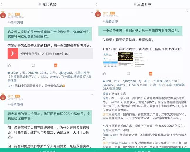Tap the orange bookmark icon on 思路分享 post
The height and width of the screenshot is (152, 190).
click(151, 74)
